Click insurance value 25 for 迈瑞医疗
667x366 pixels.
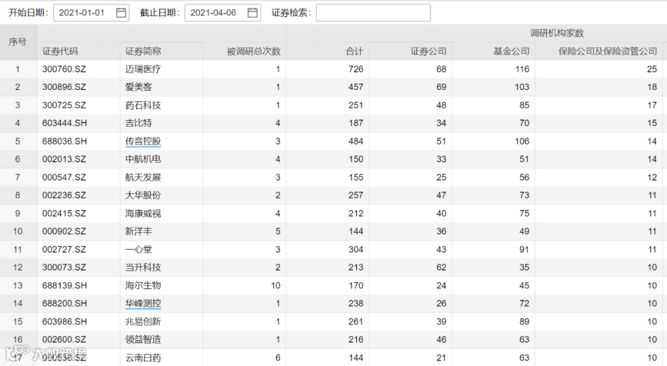(652, 69)
